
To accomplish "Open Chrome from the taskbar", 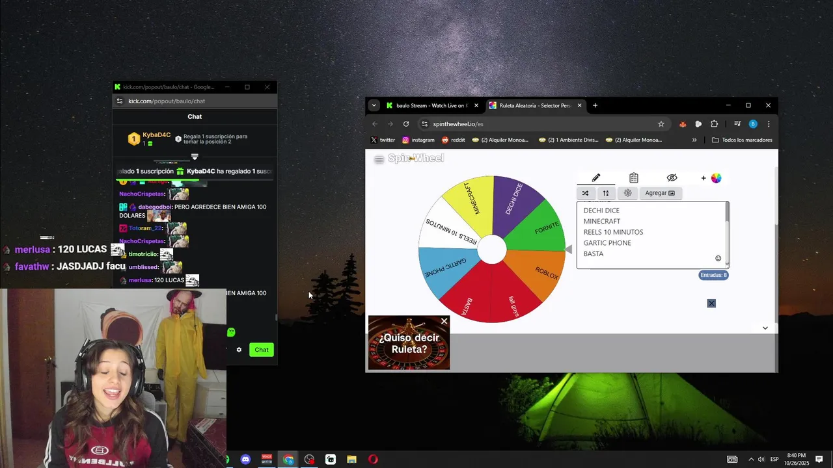I will click(x=288, y=460).
